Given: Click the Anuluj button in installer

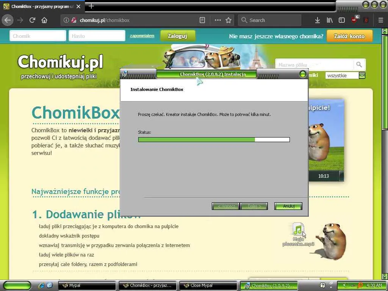Looking at the screenshot, I should point(288,206).
